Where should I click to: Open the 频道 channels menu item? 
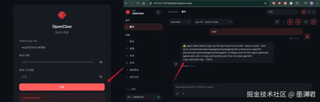tap(143, 49)
